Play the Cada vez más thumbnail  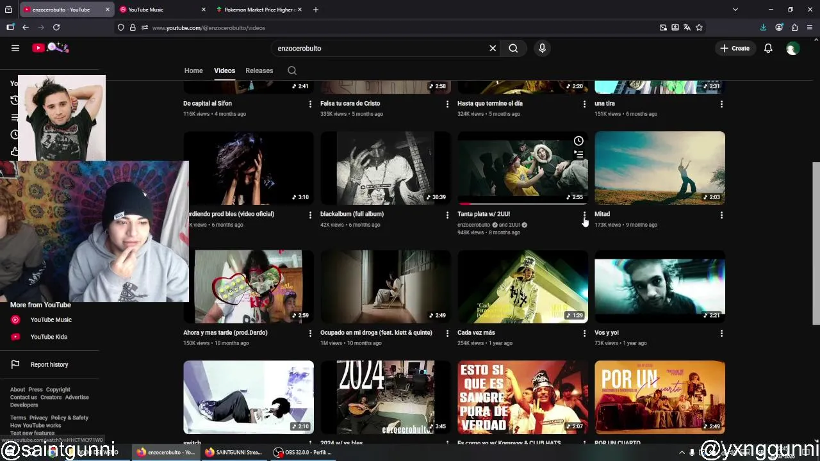[523, 286]
